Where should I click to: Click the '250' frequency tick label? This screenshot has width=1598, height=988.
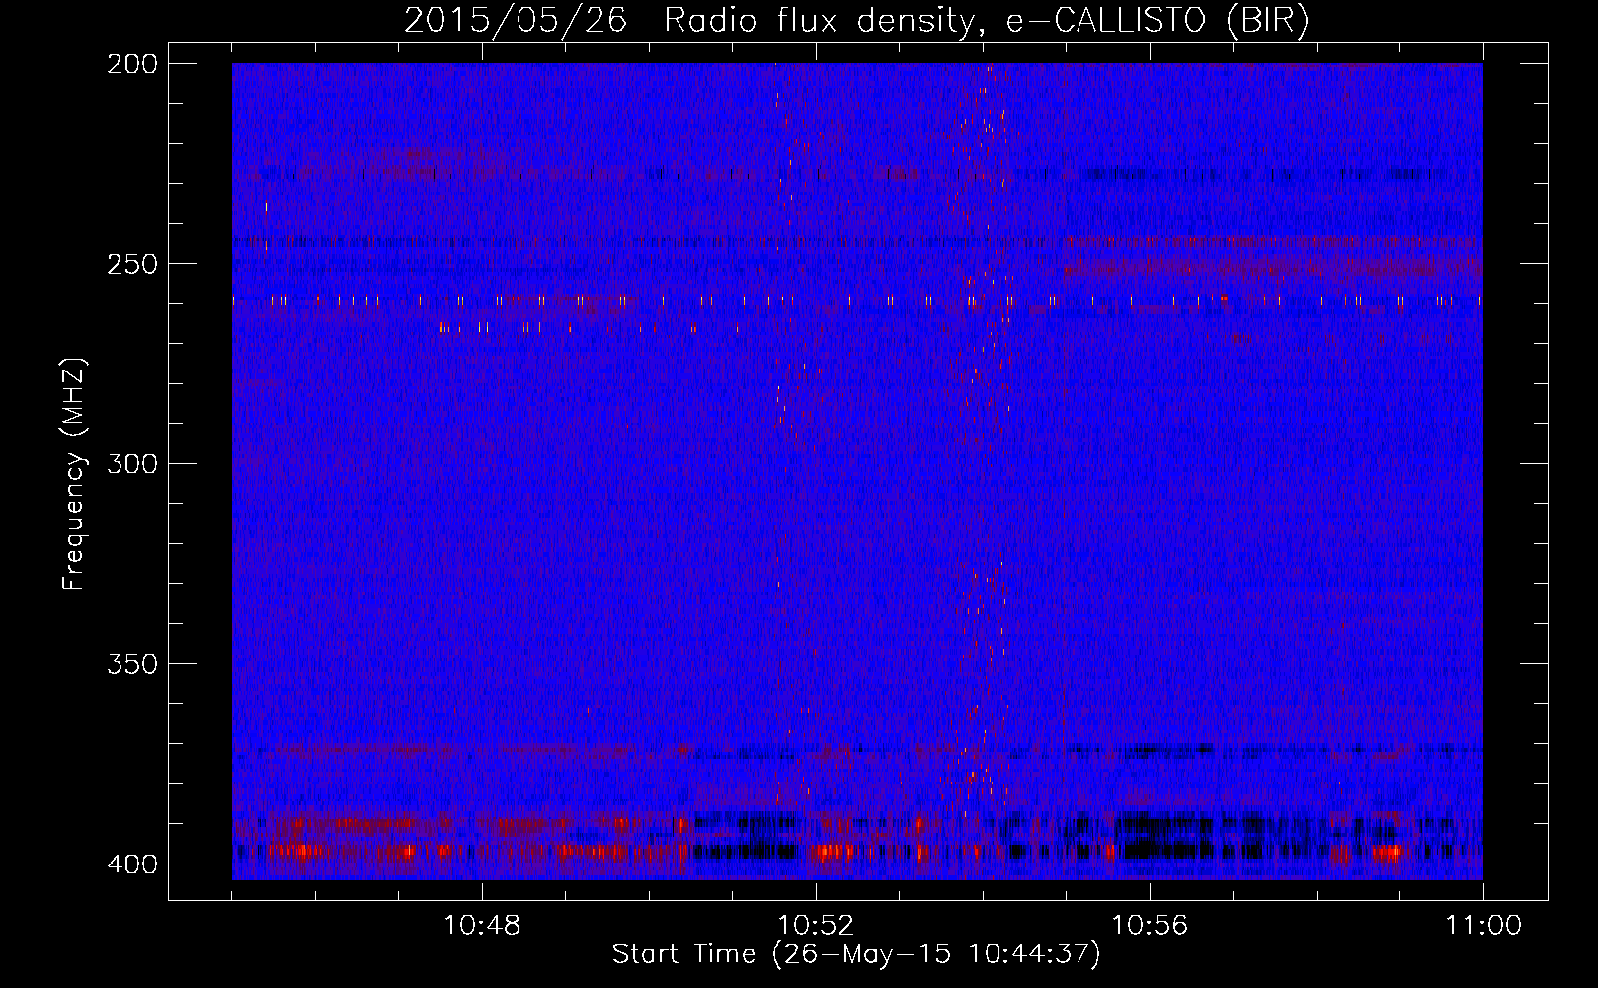(x=131, y=264)
